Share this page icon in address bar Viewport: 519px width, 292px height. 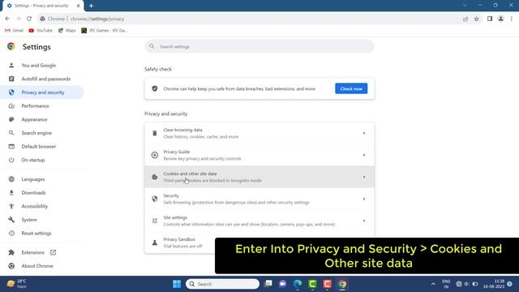[465, 19]
